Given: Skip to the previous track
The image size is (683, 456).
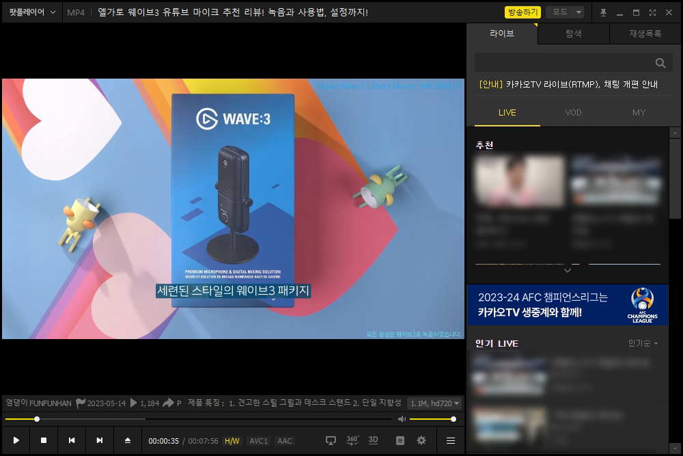Looking at the screenshot, I should point(72,440).
